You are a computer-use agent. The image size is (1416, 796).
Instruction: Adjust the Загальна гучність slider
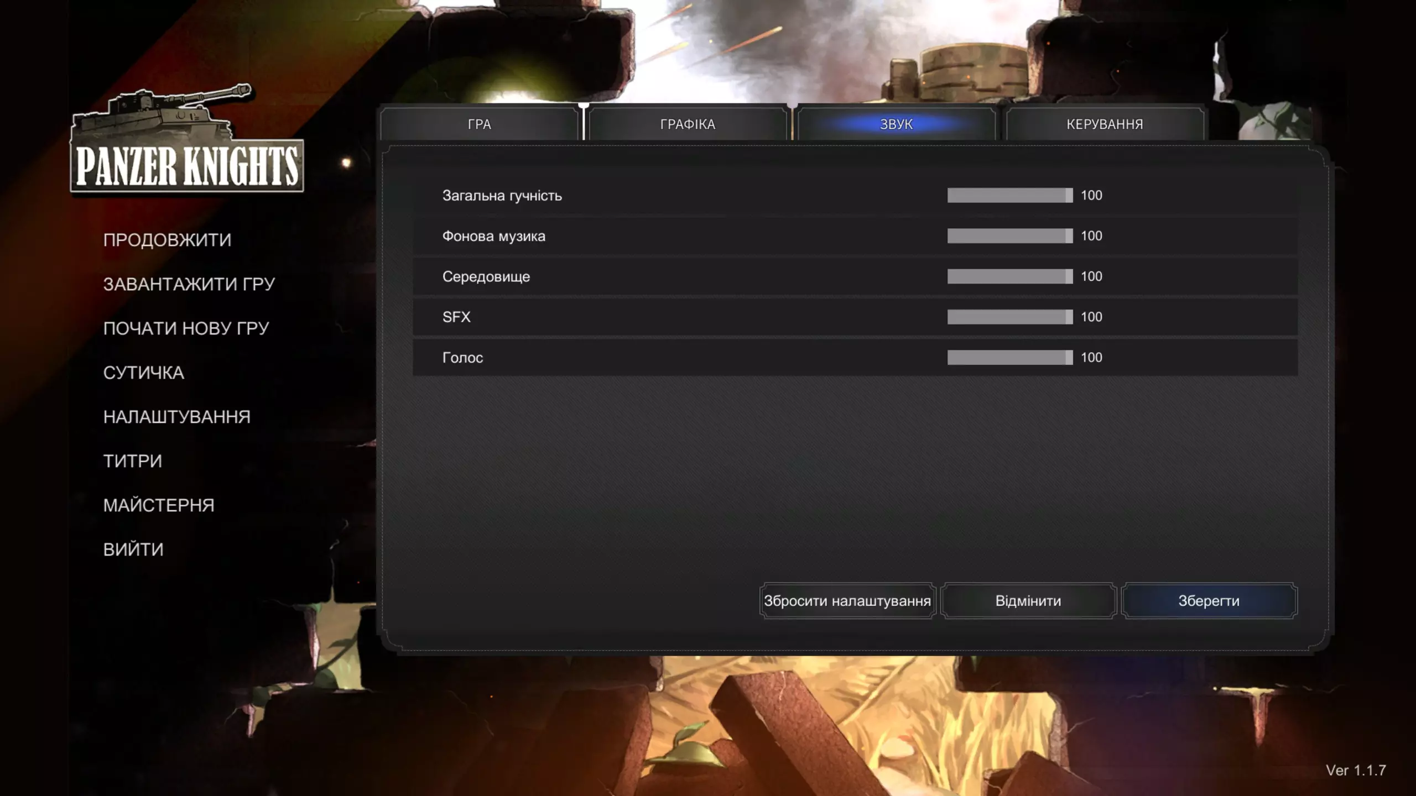[1009, 195]
